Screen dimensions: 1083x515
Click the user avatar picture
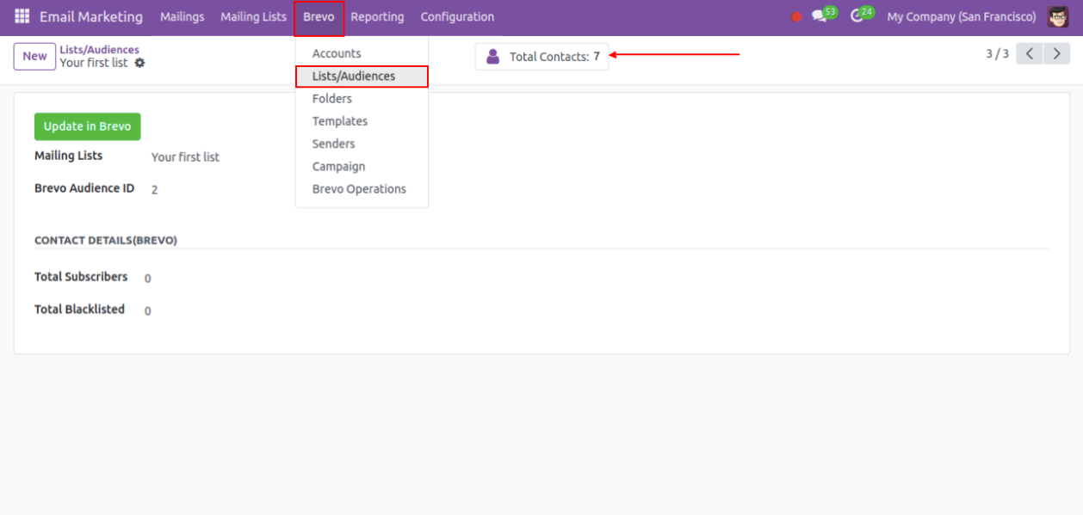click(x=1057, y=17)
